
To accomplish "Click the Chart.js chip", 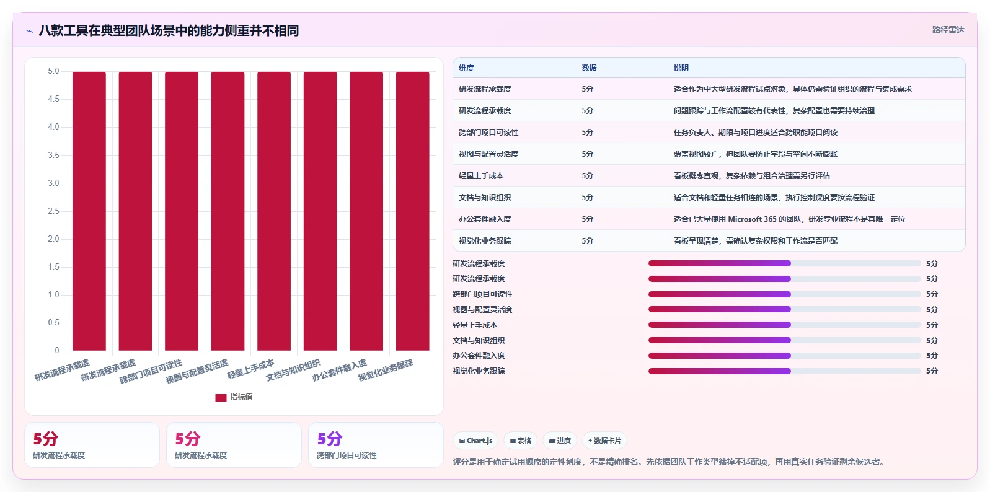I will click(x=475, y=441).
